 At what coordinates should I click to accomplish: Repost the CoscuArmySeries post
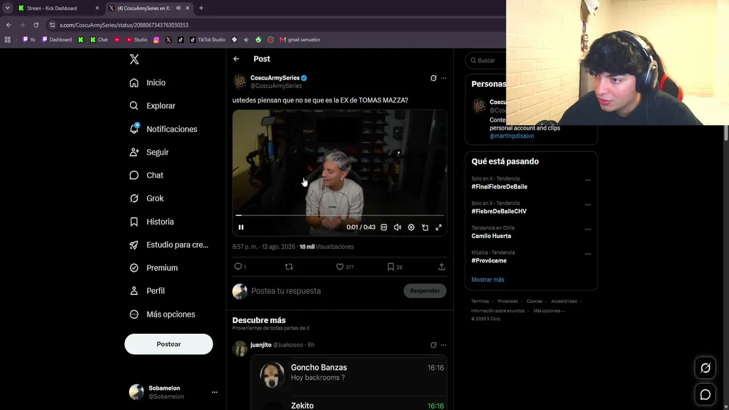[289, 266]
